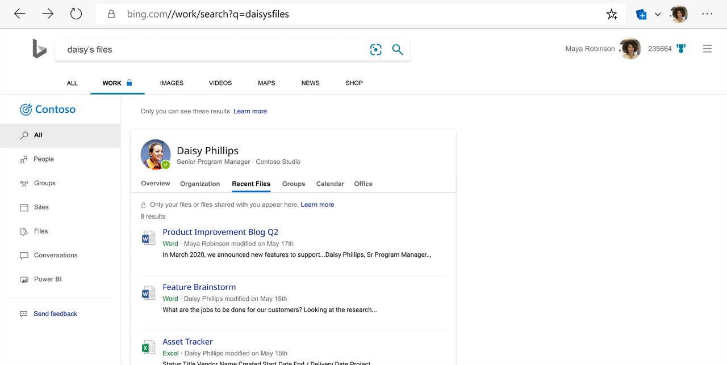Open the IMAGES search tab

click(172, 83)
